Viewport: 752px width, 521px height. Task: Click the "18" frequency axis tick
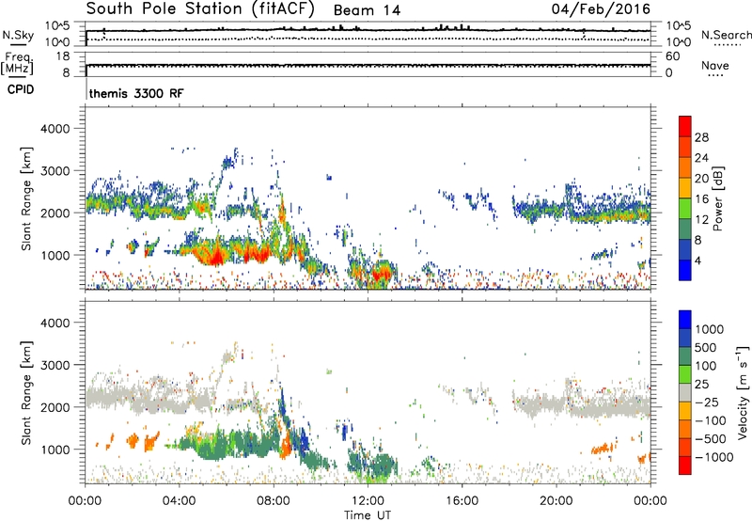(63, 56)
